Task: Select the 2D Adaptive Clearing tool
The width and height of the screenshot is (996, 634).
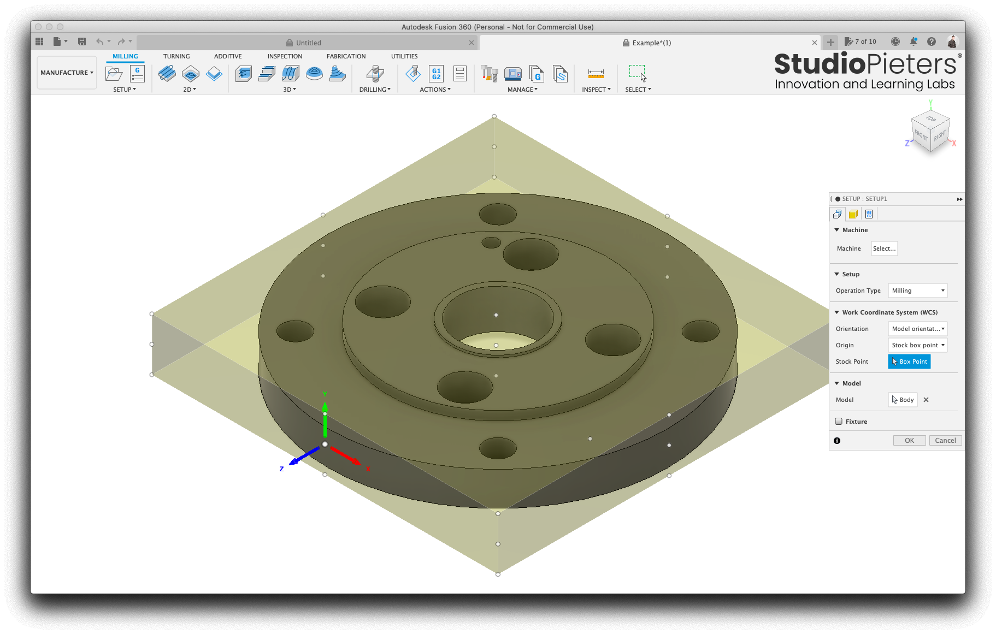Action: point(167,74)
